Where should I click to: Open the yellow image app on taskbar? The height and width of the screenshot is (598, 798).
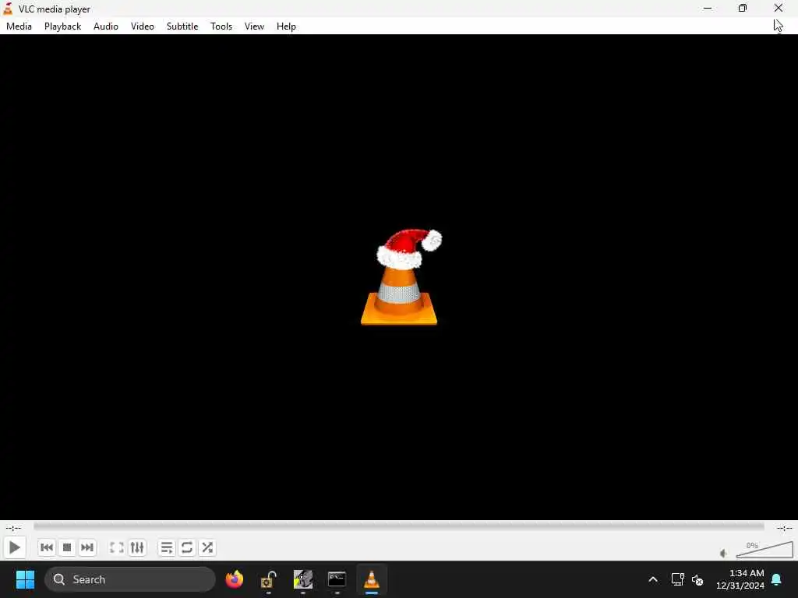(303, 579)
